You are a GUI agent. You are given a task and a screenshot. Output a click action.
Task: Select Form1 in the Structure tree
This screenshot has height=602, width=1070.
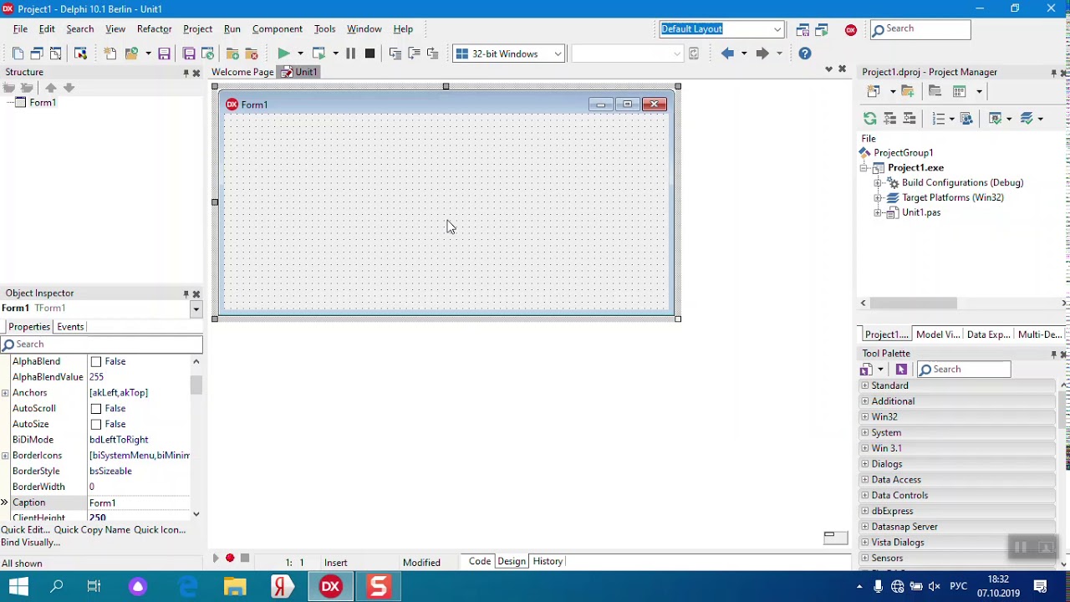point(43,103)
